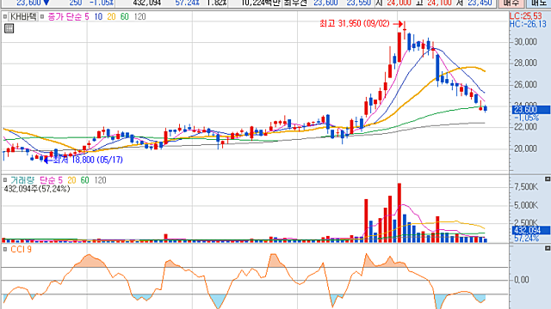
Task: Click the 5,000K volume axis label
Action: [526, 205]
